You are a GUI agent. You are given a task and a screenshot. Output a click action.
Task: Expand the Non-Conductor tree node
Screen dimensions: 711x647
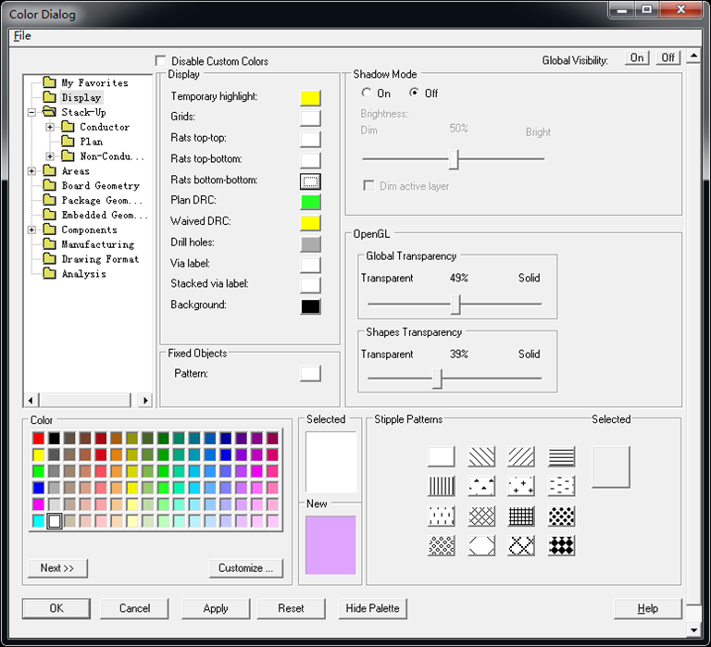click(50, 156)
